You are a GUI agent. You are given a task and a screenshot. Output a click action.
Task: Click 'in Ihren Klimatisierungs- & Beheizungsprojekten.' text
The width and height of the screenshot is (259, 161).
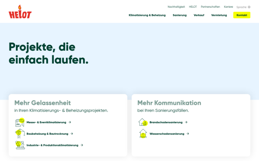pyautogui.click(x=61, y=110)
